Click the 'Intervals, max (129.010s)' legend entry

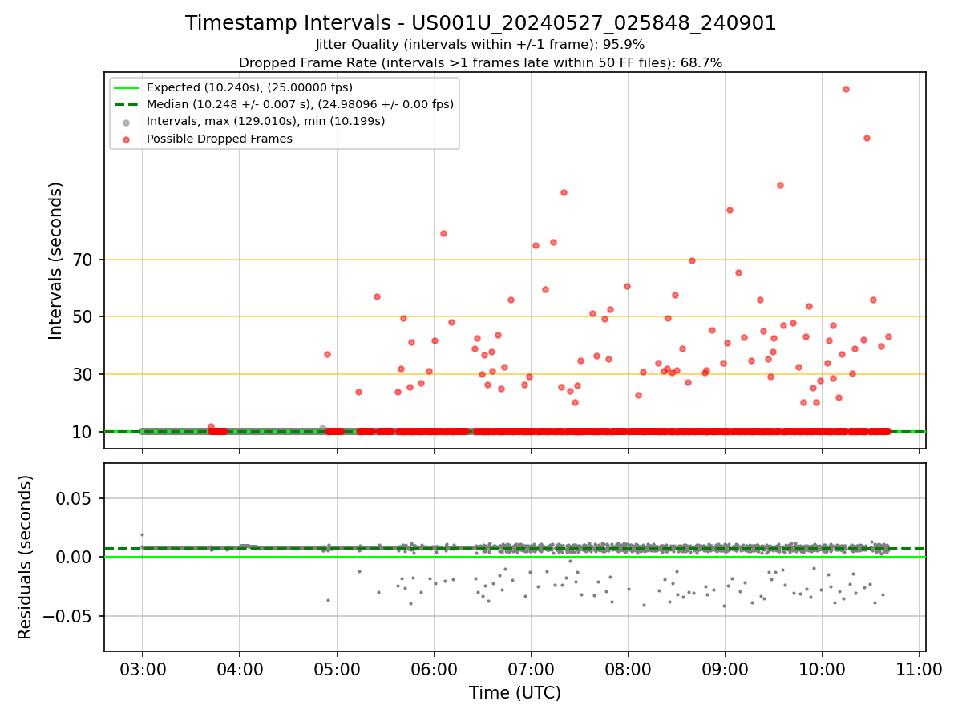(265, 121)
